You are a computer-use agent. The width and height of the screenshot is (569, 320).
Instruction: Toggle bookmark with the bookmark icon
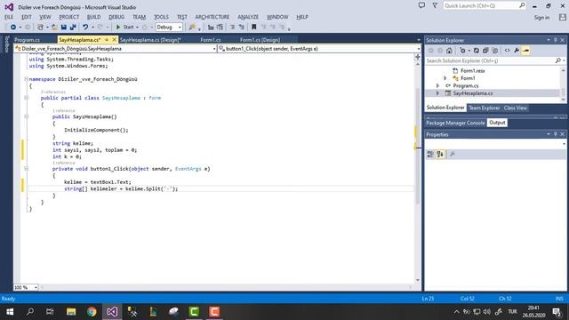(254, 28)
